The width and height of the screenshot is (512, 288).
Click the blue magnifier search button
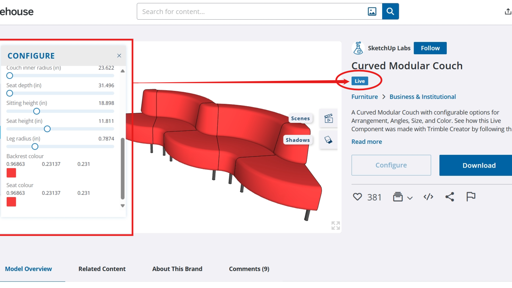(390, 12)
